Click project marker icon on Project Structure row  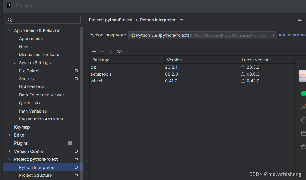[76, 175]
